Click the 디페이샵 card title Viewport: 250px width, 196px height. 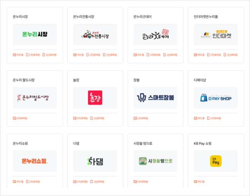pos(200,80)
